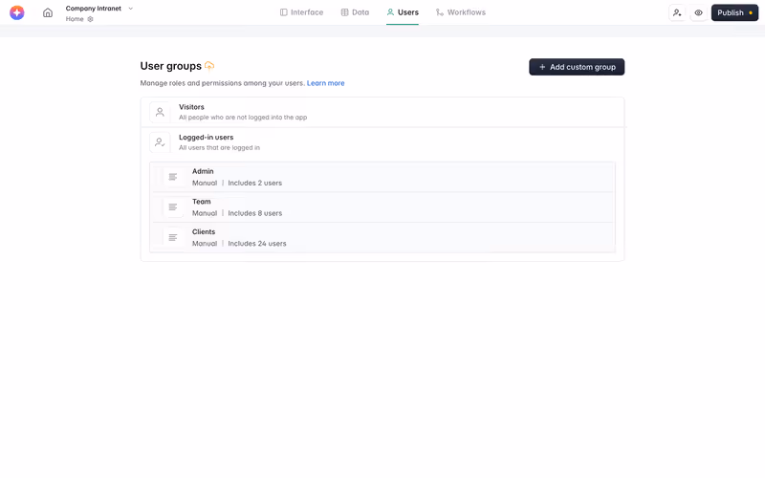Go to the home icon
This screenshot has height=478, width=765.
47,12
